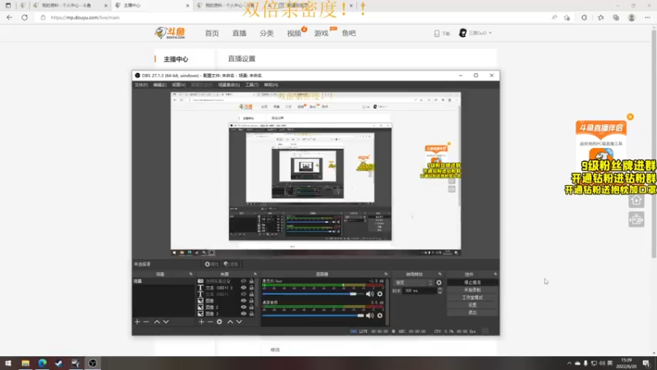Viewport: 657px width, 370px height.
Task: Select the 场景 item in the scenes list
Action: pos(163,281)
